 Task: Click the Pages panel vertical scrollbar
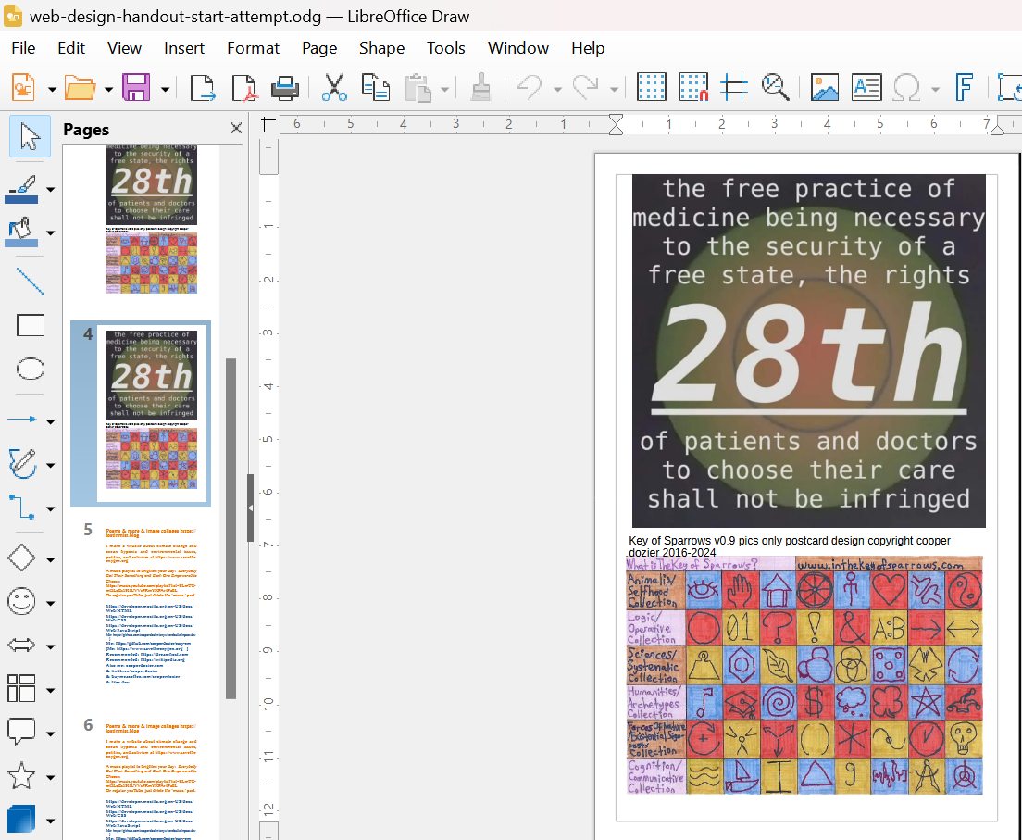point(231,528)
